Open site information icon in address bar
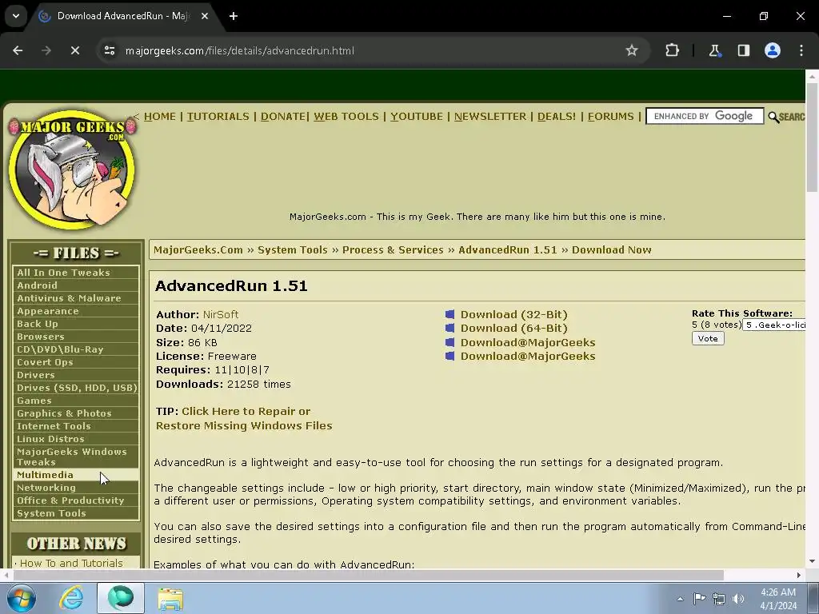819x614 pixels. [x=110, y=50]
